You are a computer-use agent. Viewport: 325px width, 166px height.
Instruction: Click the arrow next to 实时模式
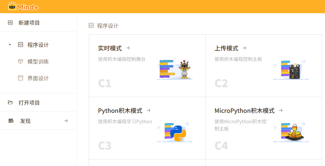tap(128, 48)
